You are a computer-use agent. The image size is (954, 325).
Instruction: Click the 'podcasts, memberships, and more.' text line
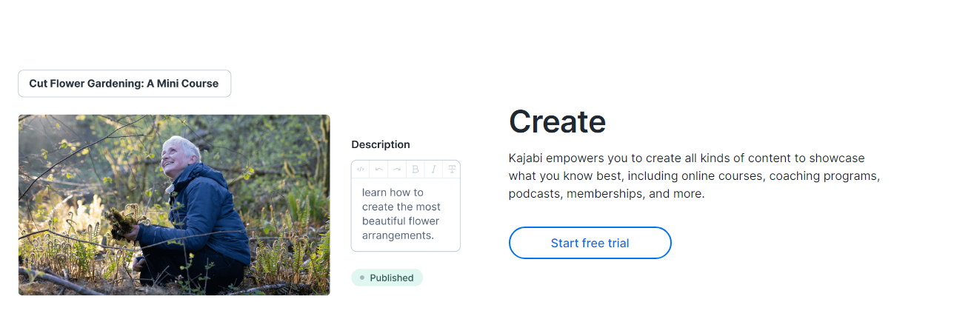click(607, 194)
